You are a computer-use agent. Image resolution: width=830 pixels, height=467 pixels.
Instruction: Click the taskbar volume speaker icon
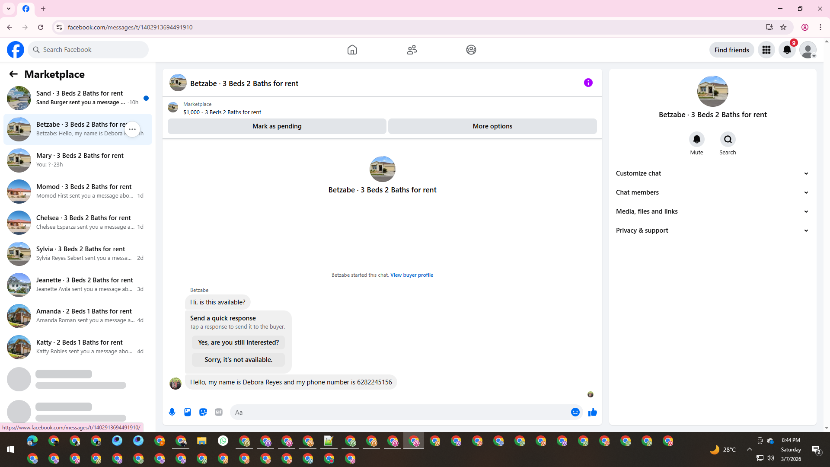click(x=770, y=458)
